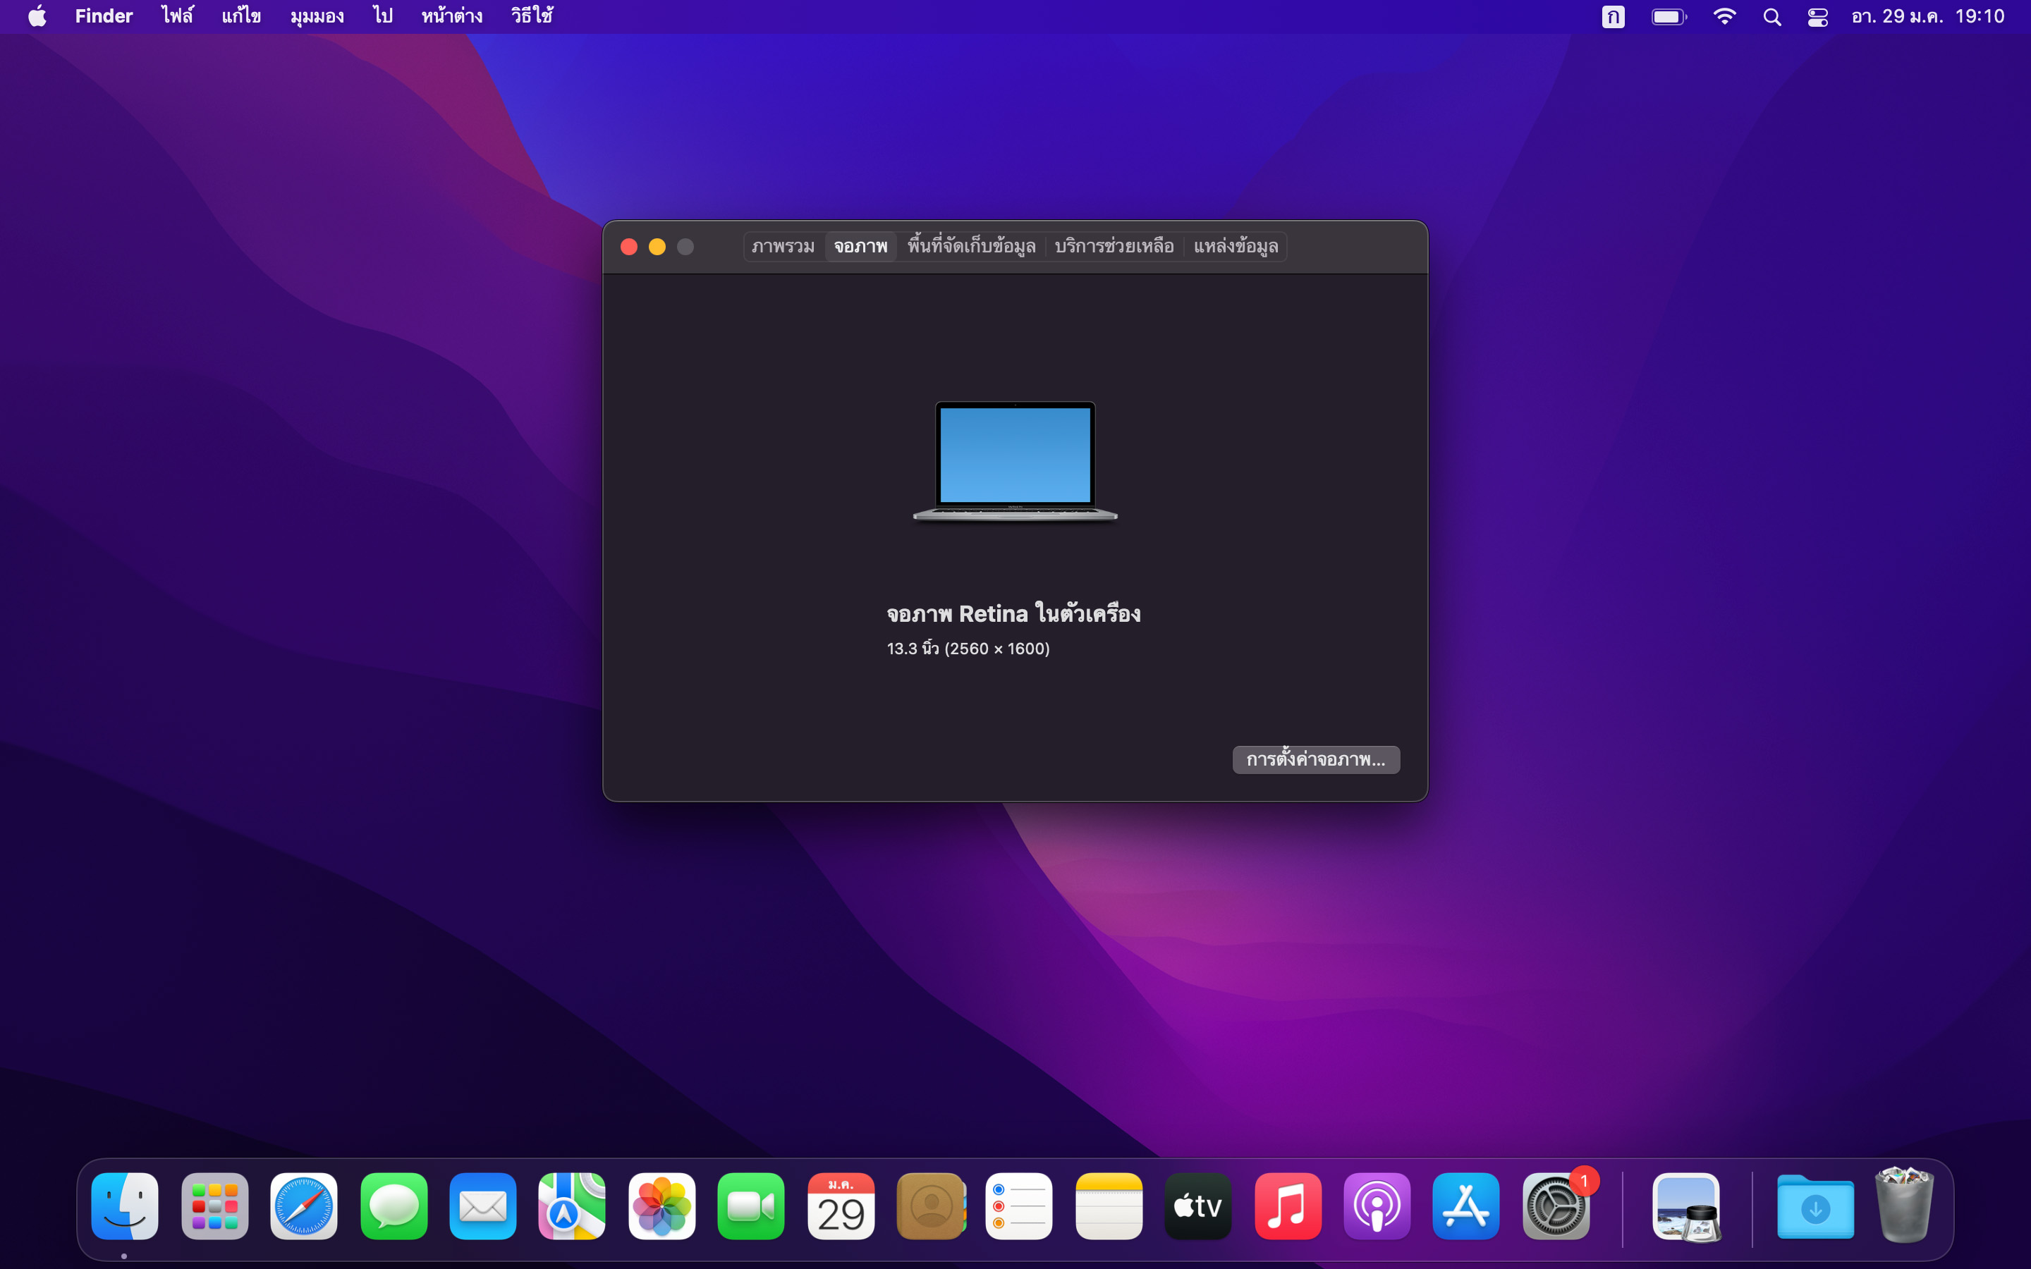This screenshot has width=2031, height=1269.
Task: Open the App Store icon
Action: click(1465, 1206)
